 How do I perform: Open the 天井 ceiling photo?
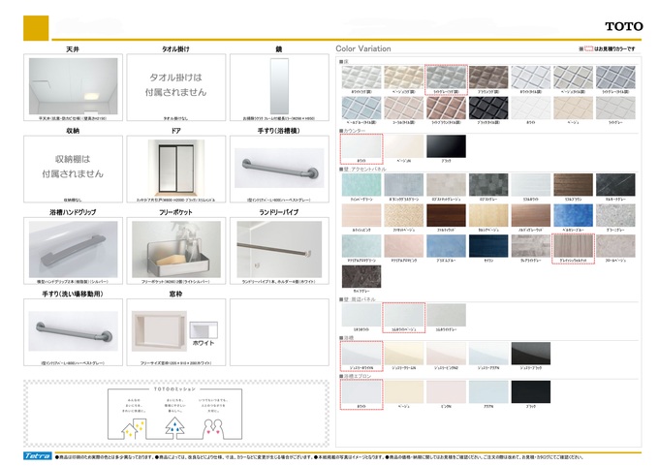(73, 84)
